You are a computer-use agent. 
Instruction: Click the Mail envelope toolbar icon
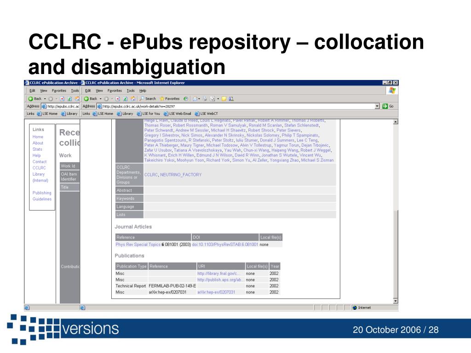(195, 98)
